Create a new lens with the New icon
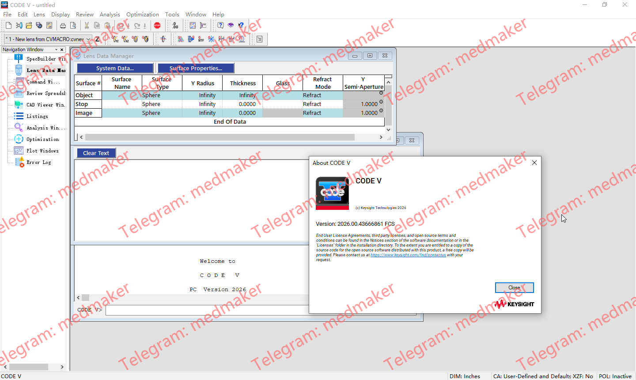This screenshot has width=636, height=380. (8, 26)
